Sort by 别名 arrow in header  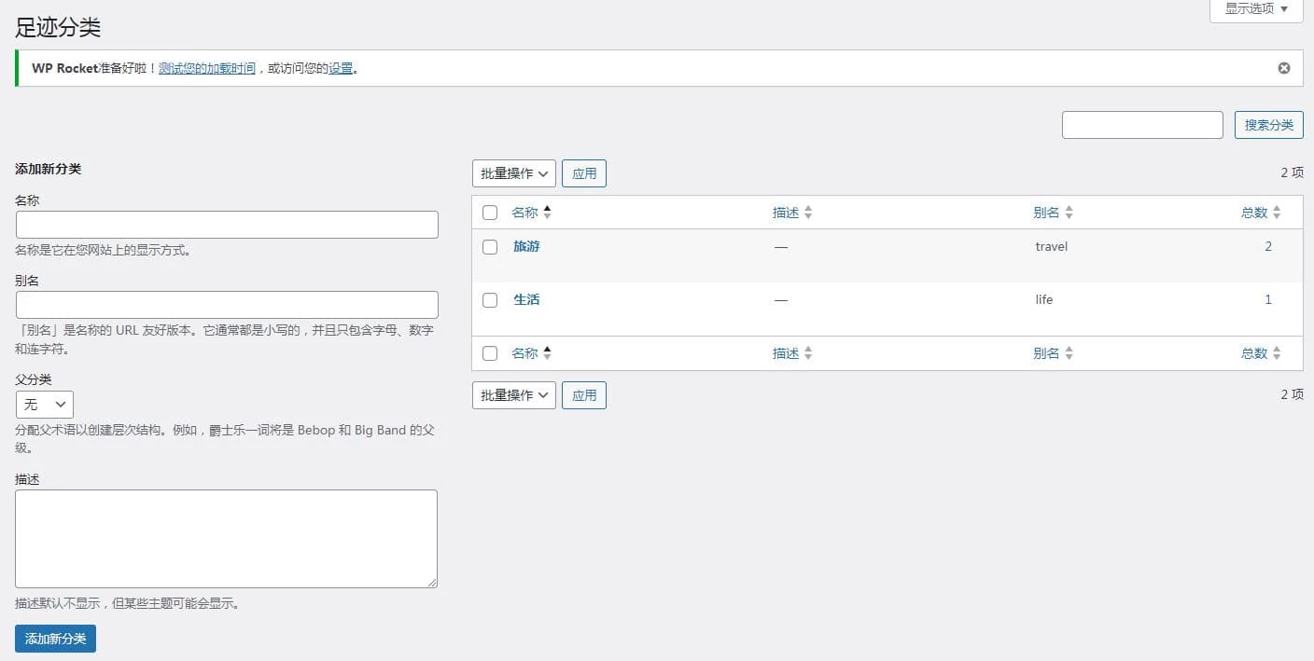coord(1069,213)
